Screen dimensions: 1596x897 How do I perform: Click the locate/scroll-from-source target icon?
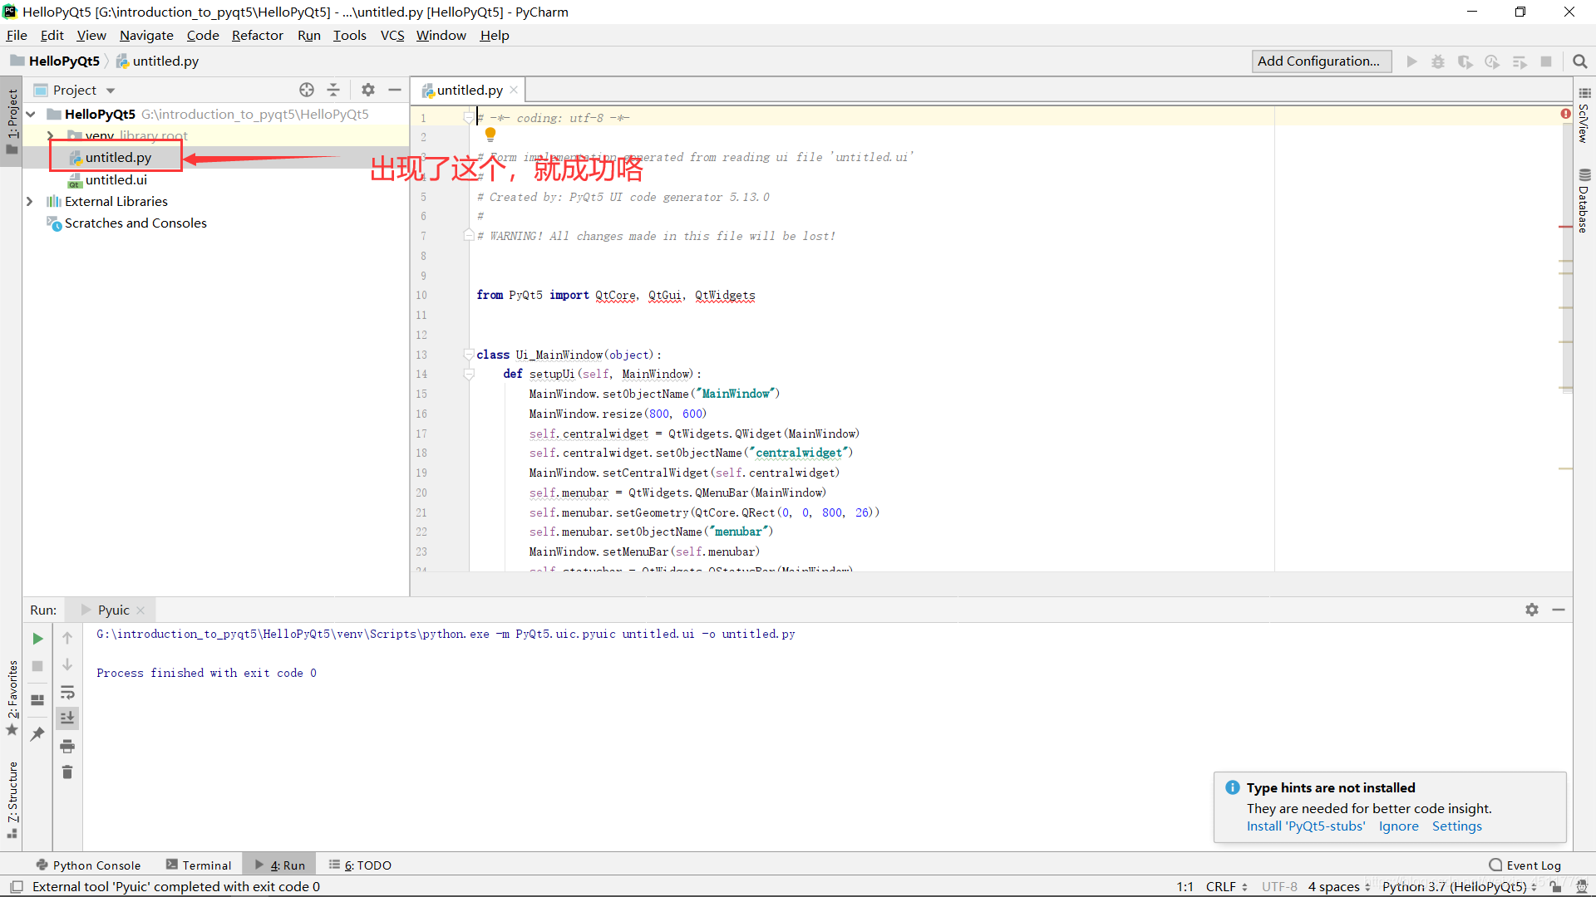(307, 90)
